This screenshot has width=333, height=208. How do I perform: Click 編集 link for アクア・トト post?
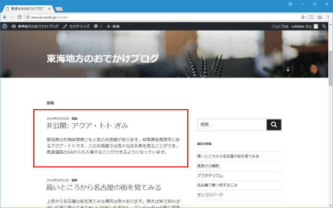(74, 119)
